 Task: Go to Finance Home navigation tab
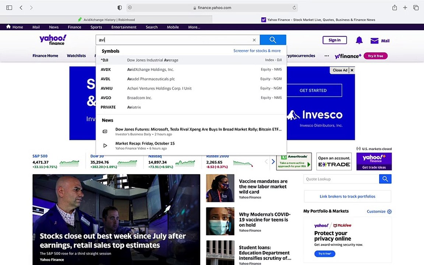pyautogui.click(x=45, y=56)
